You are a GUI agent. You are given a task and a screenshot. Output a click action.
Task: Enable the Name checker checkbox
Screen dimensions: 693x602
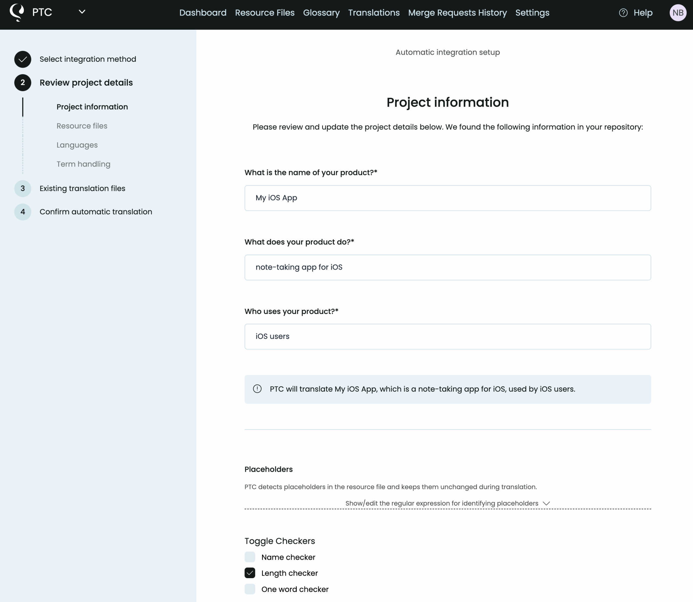[250, 557]
